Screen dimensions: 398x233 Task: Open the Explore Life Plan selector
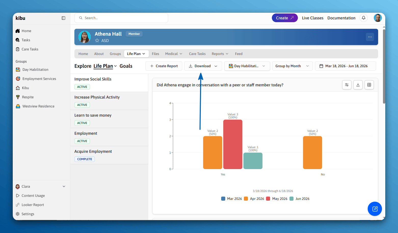point(105,66)
